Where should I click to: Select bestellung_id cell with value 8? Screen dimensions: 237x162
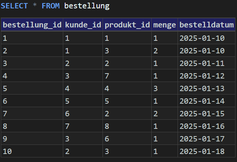[32, 126]
